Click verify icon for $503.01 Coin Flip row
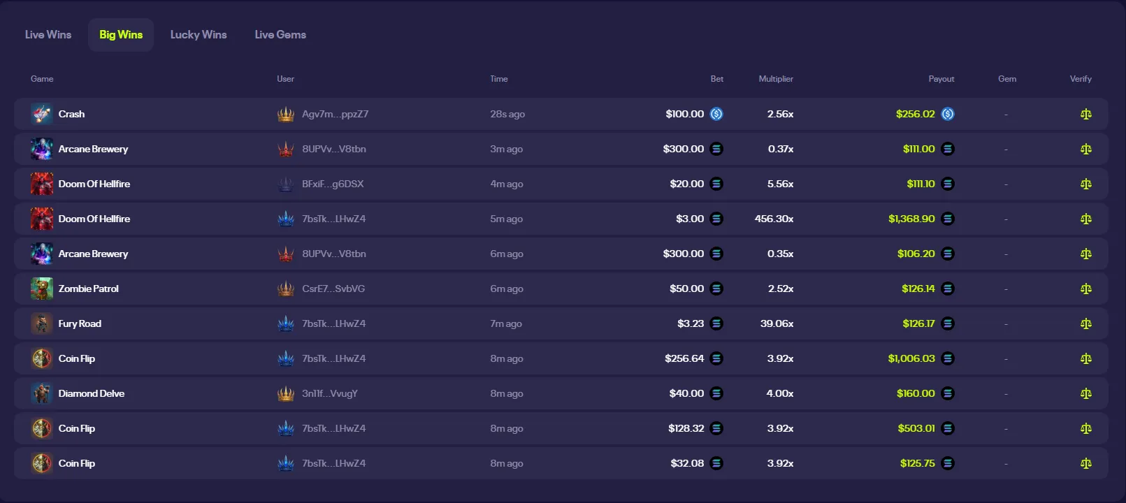Screen dimensions: 1126x503 click(x=1085, y=428)
